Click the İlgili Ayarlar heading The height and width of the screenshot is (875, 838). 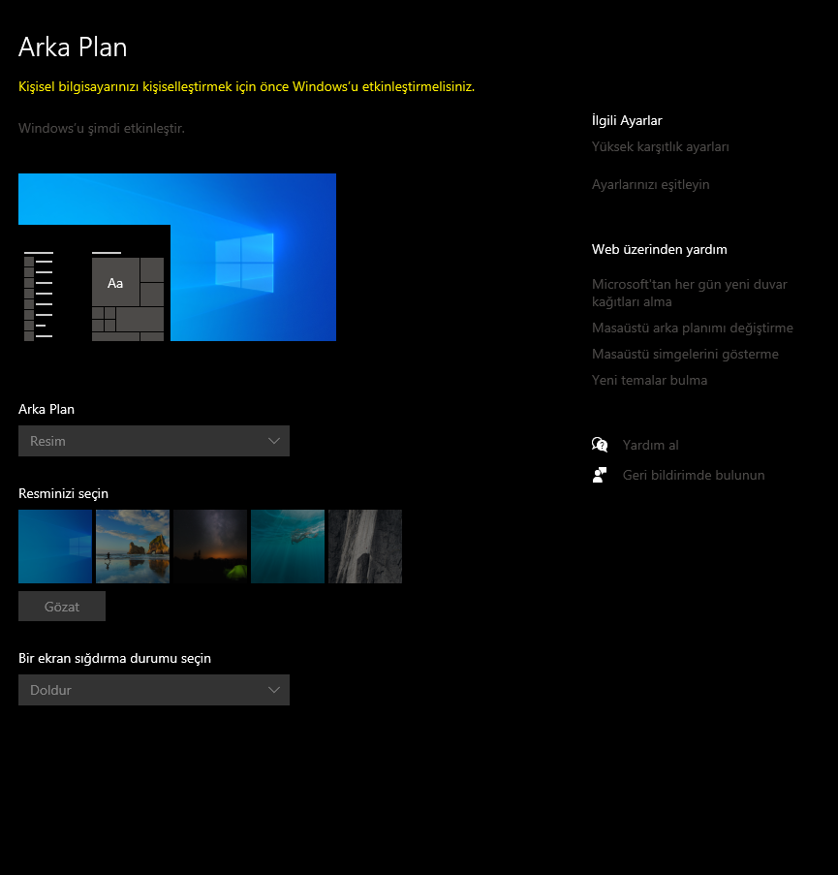click(627, 120)
